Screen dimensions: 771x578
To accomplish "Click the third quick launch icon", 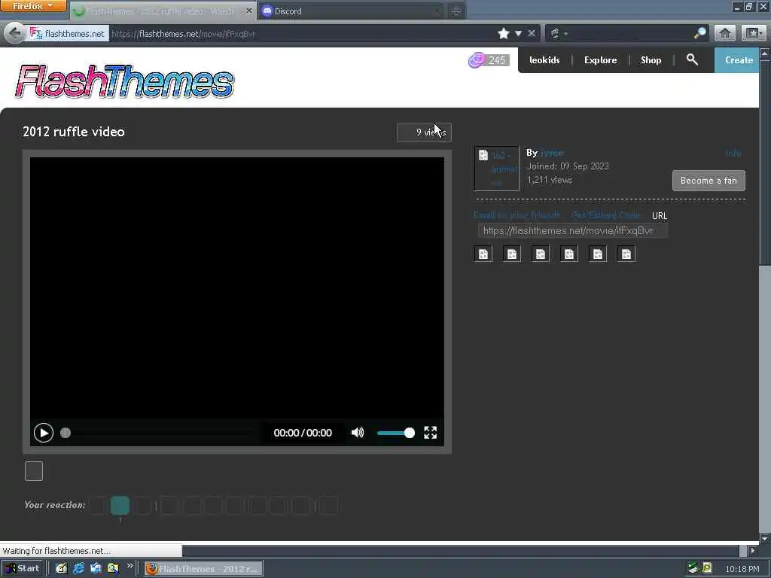I will click(96, 568).
